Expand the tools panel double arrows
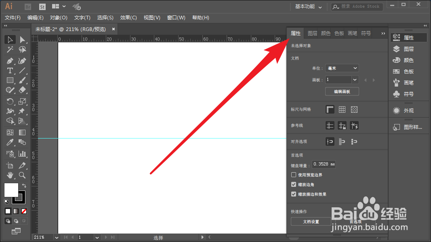This screenshot has width=431, height=242. tap(6, 25)
